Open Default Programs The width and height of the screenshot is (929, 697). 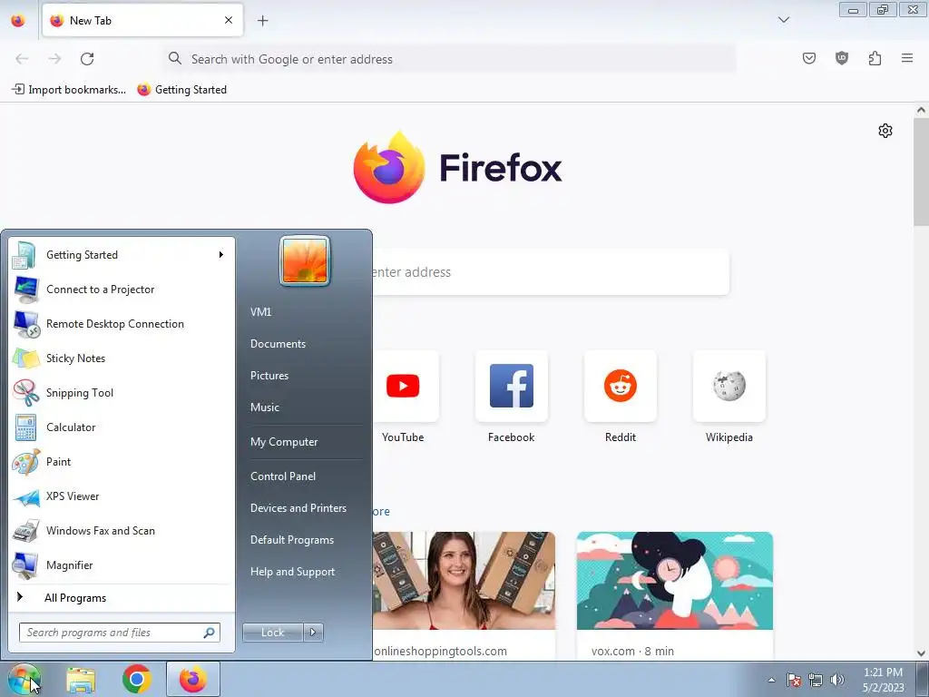[x=291, y=540]
